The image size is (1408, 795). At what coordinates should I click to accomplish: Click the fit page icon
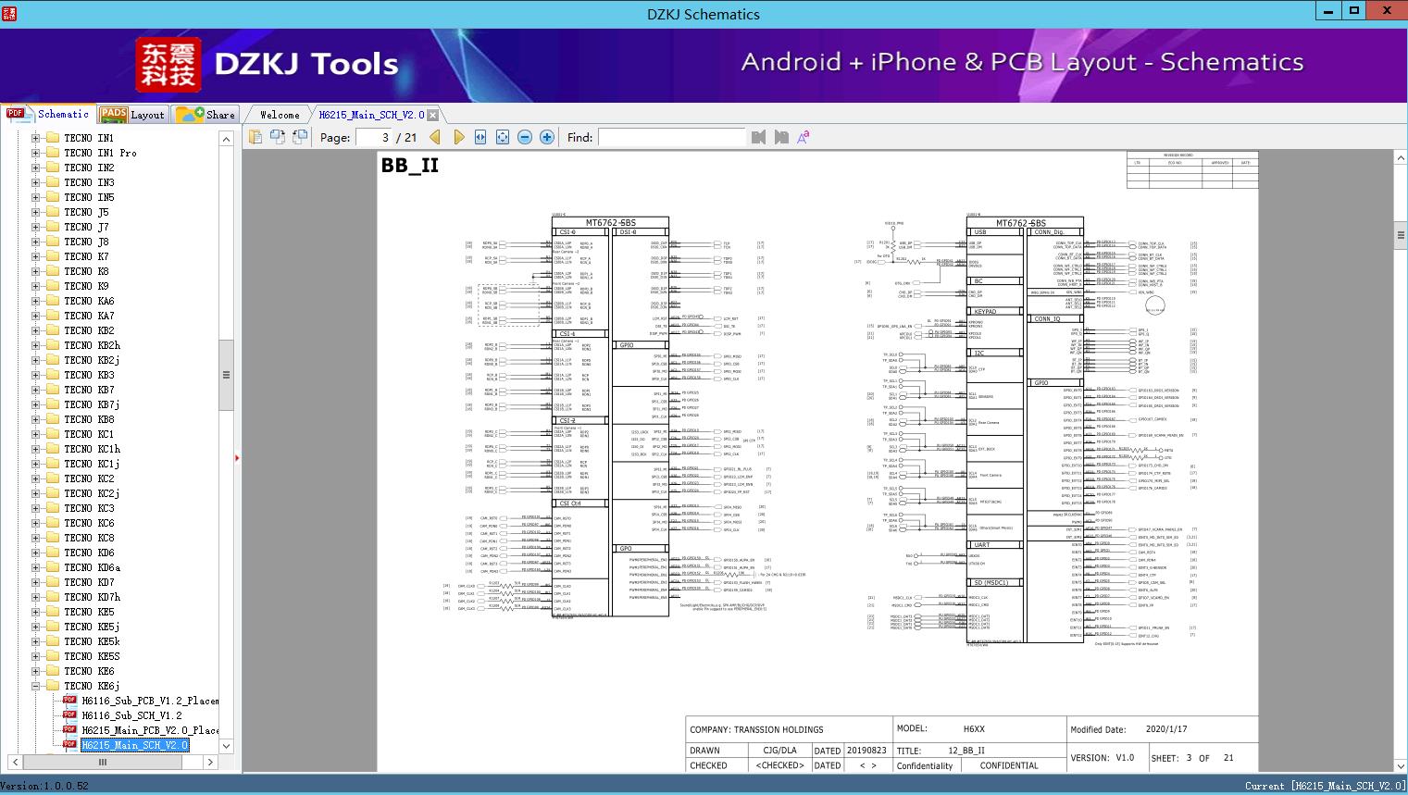[x=503, y=137]
